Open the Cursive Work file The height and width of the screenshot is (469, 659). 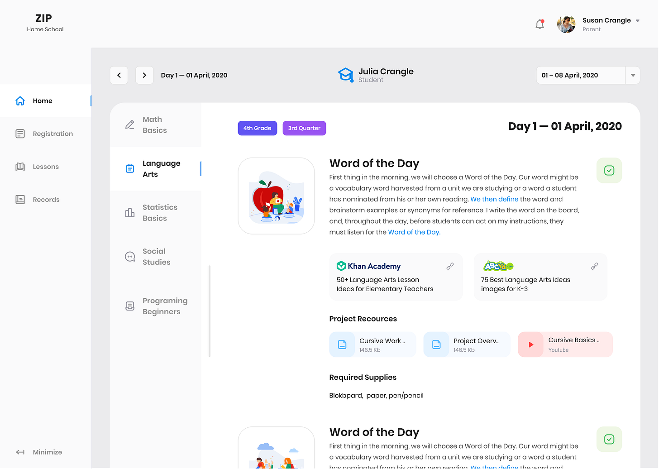(x=372, y=345)
